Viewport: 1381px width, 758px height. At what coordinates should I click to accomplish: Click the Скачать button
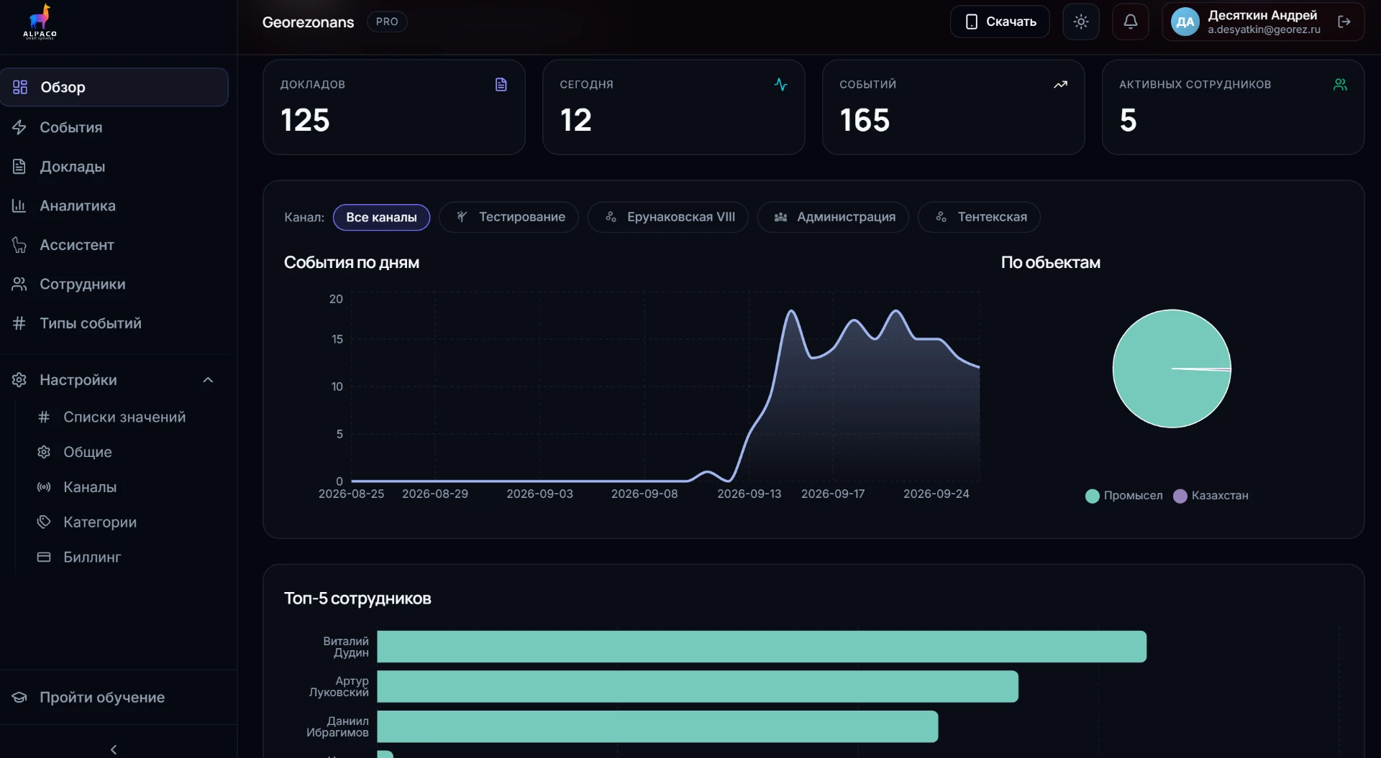pos(1000,22)
